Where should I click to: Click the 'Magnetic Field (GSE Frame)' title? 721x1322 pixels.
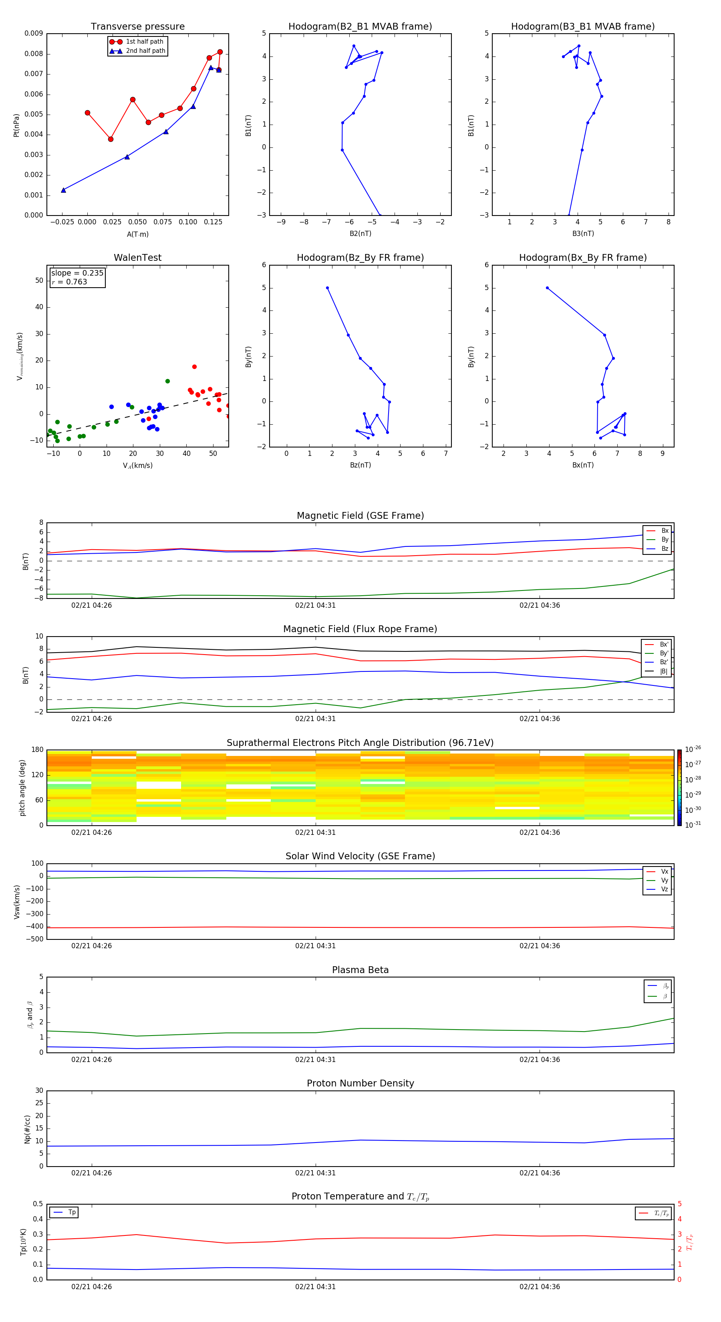pos(360,516)
